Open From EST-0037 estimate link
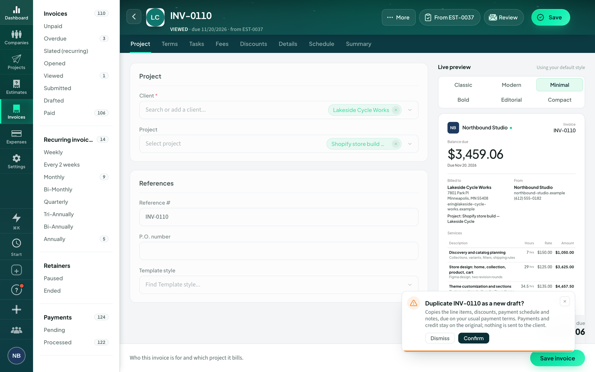The width and height of the screenshot is (595, 372). point(450,18)
